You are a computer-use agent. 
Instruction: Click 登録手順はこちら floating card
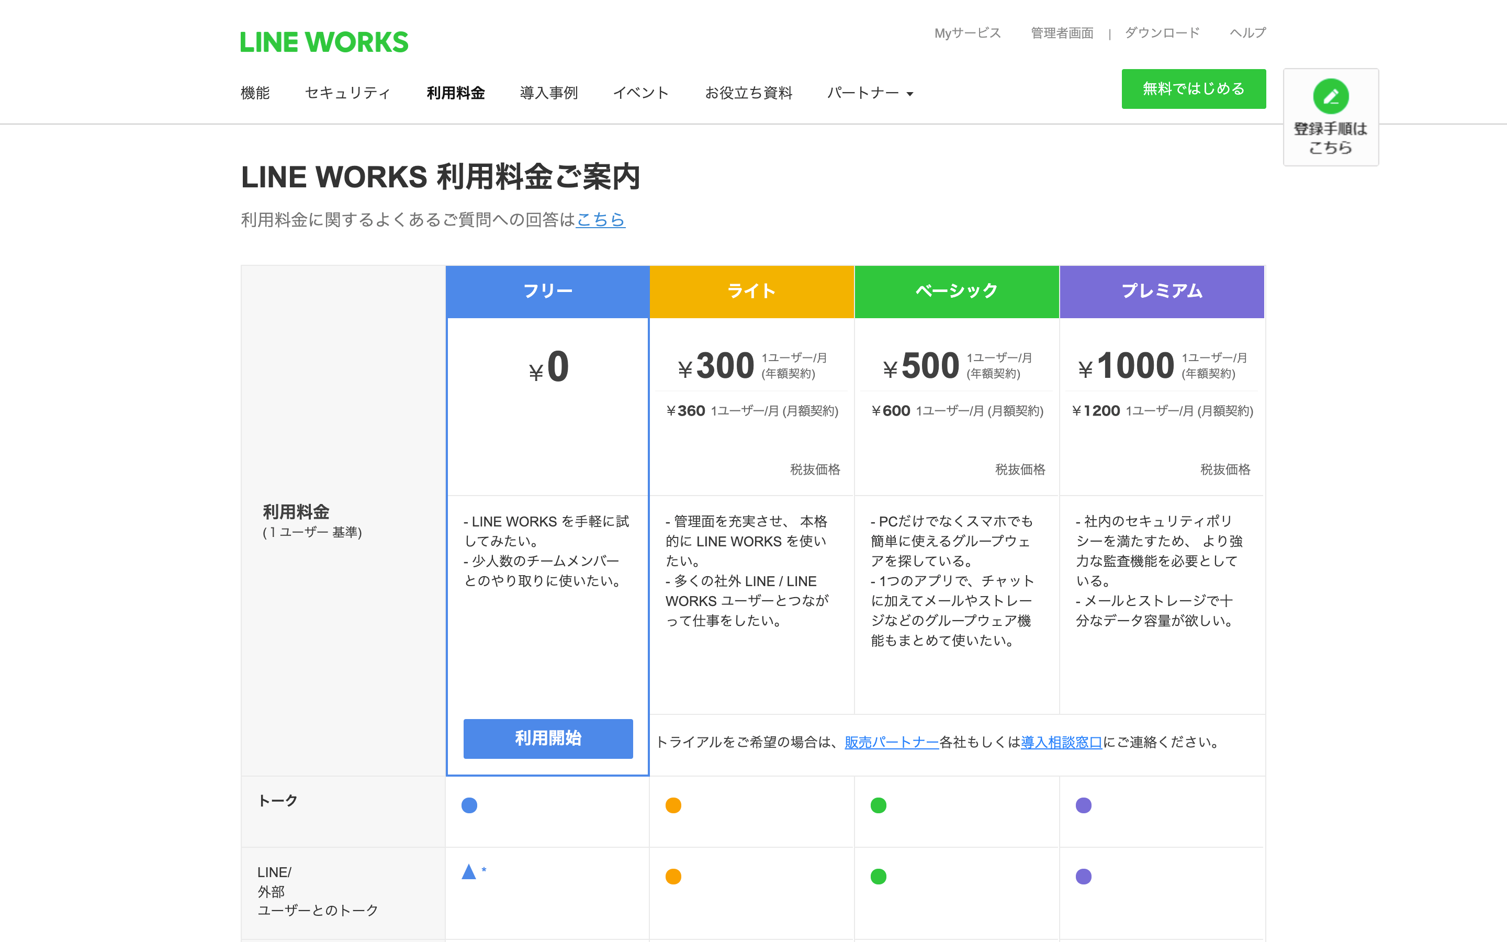pos(1331,117)
